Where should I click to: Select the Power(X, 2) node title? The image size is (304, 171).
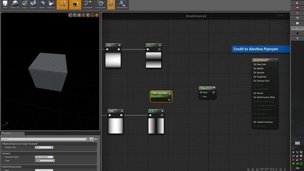[x=206, y=88]
